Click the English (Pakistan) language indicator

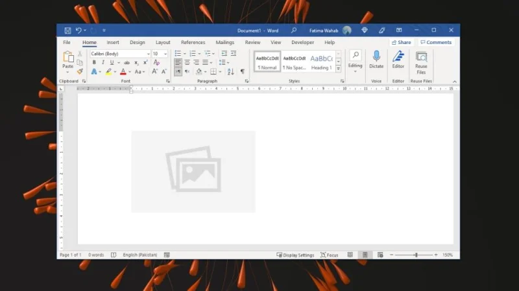pyautogui.click(x=140, y=255)
